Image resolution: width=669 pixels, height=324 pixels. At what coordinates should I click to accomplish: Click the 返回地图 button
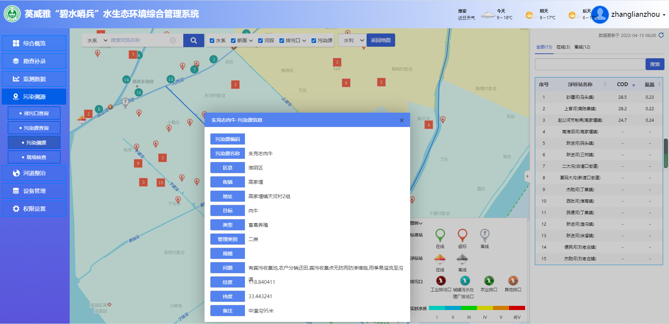click(380, 40)
